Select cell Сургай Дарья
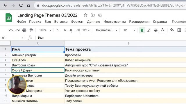Viewport: 186px width, 104px height. [37, 70]
